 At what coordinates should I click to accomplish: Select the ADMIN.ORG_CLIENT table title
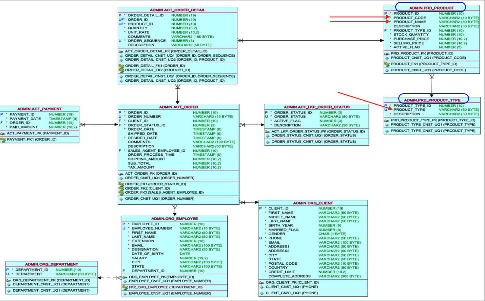(313, 203)
